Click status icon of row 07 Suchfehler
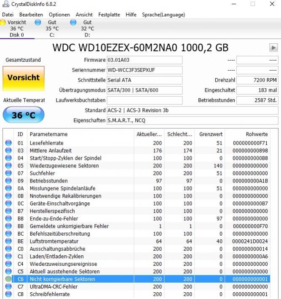The height and width of the screenshot is (299, 281). [8, 173]
